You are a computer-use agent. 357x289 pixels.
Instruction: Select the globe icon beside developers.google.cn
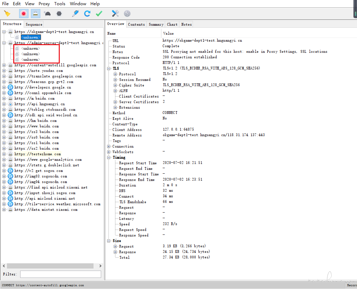click(10, 88)
